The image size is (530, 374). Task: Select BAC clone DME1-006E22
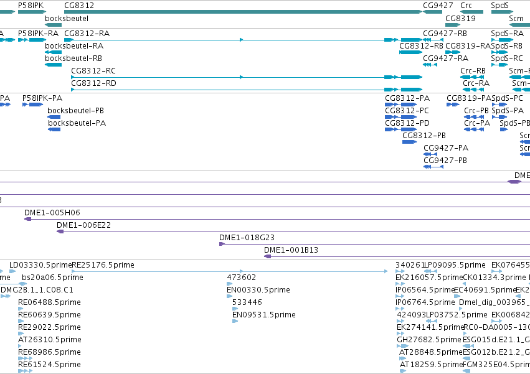pyautogui.click(x=84, y=225)
